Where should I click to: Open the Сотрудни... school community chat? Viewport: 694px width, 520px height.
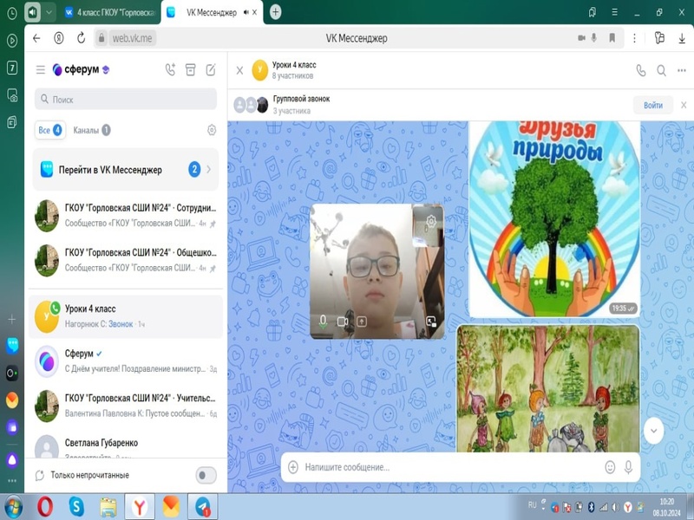[126, 215]
